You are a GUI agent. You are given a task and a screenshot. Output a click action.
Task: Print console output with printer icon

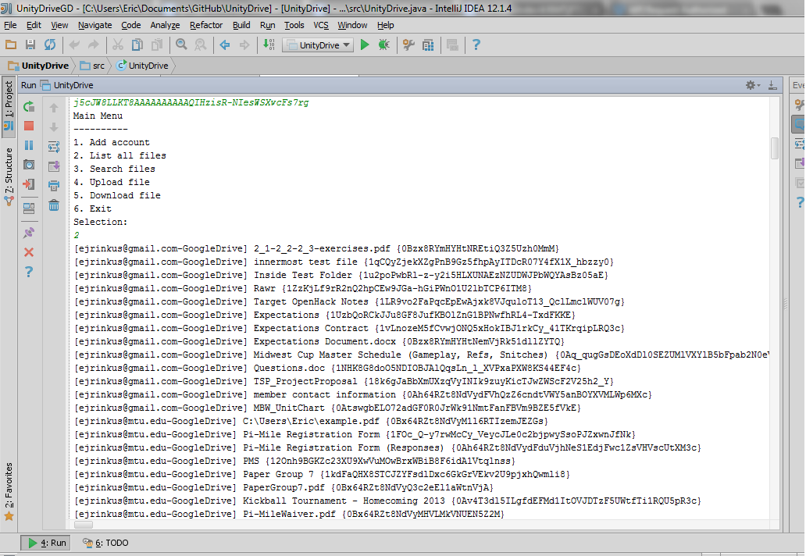[53, 186]
